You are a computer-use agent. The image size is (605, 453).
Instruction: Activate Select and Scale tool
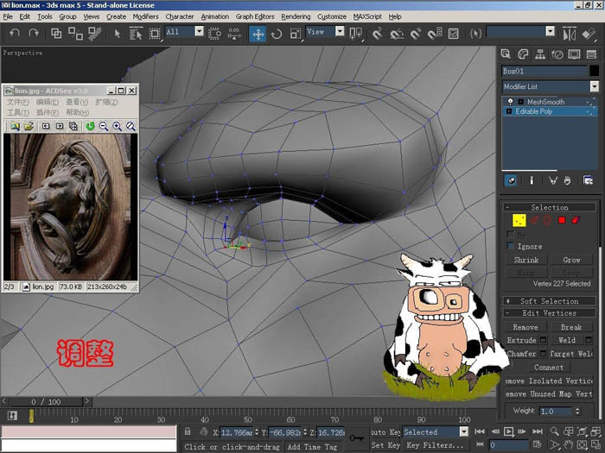(296, 34)
